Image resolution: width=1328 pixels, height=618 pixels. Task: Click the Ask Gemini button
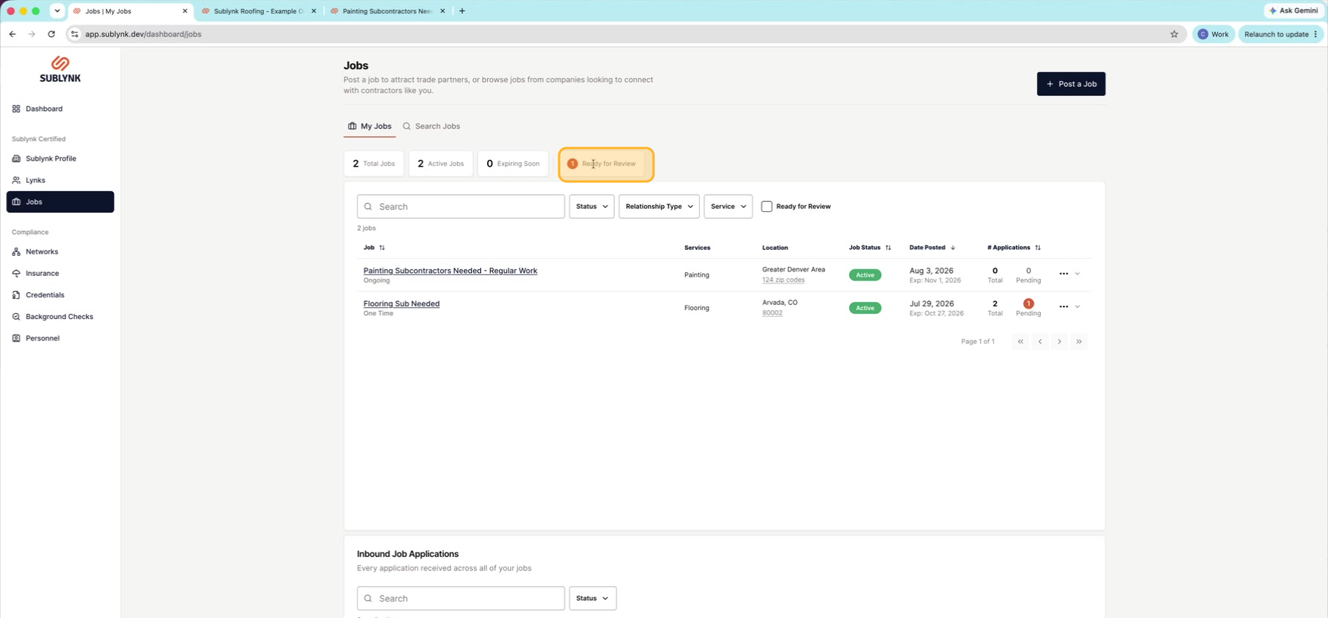1293,11
